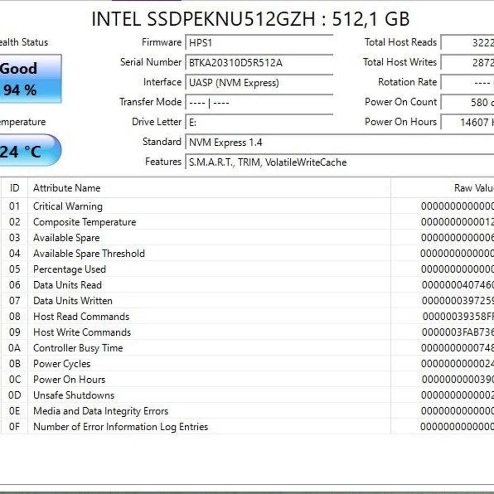Select the Firmware field showing HPS1

259,42
